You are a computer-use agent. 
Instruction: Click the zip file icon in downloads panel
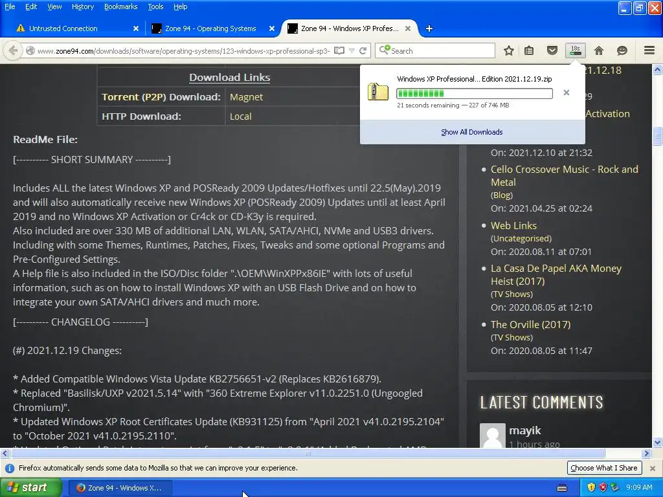tap(377, 92)
